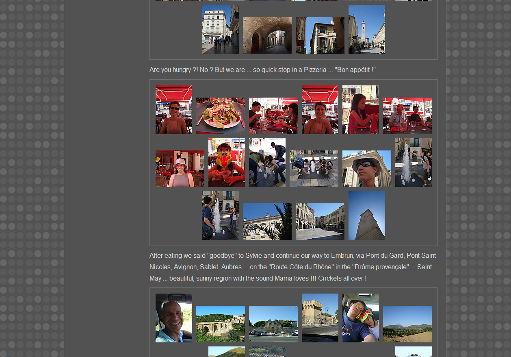
Task: Select the man in white hat and sunglasses photo
Action: click(x=366, y=169)
